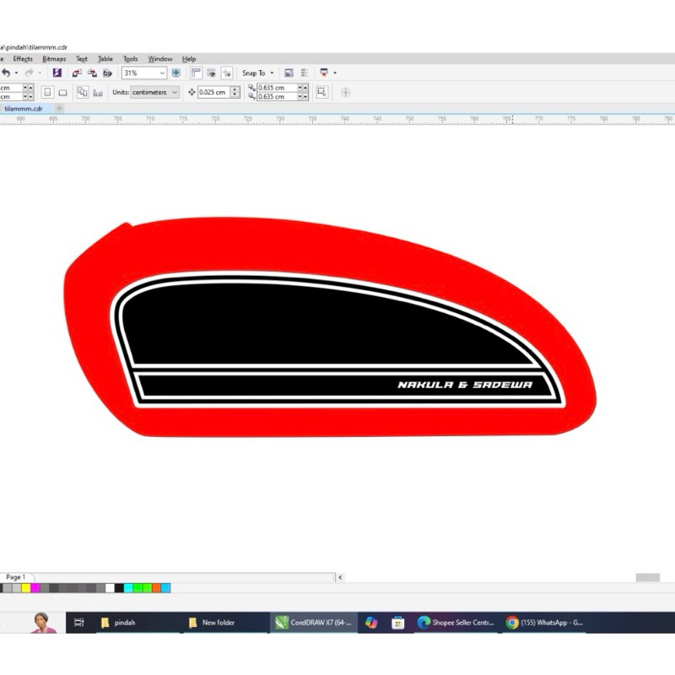Image resolution: width=675 pixels, height=675 pixels.
Task: Click the Show rulers icon
Action: [197, 73]
